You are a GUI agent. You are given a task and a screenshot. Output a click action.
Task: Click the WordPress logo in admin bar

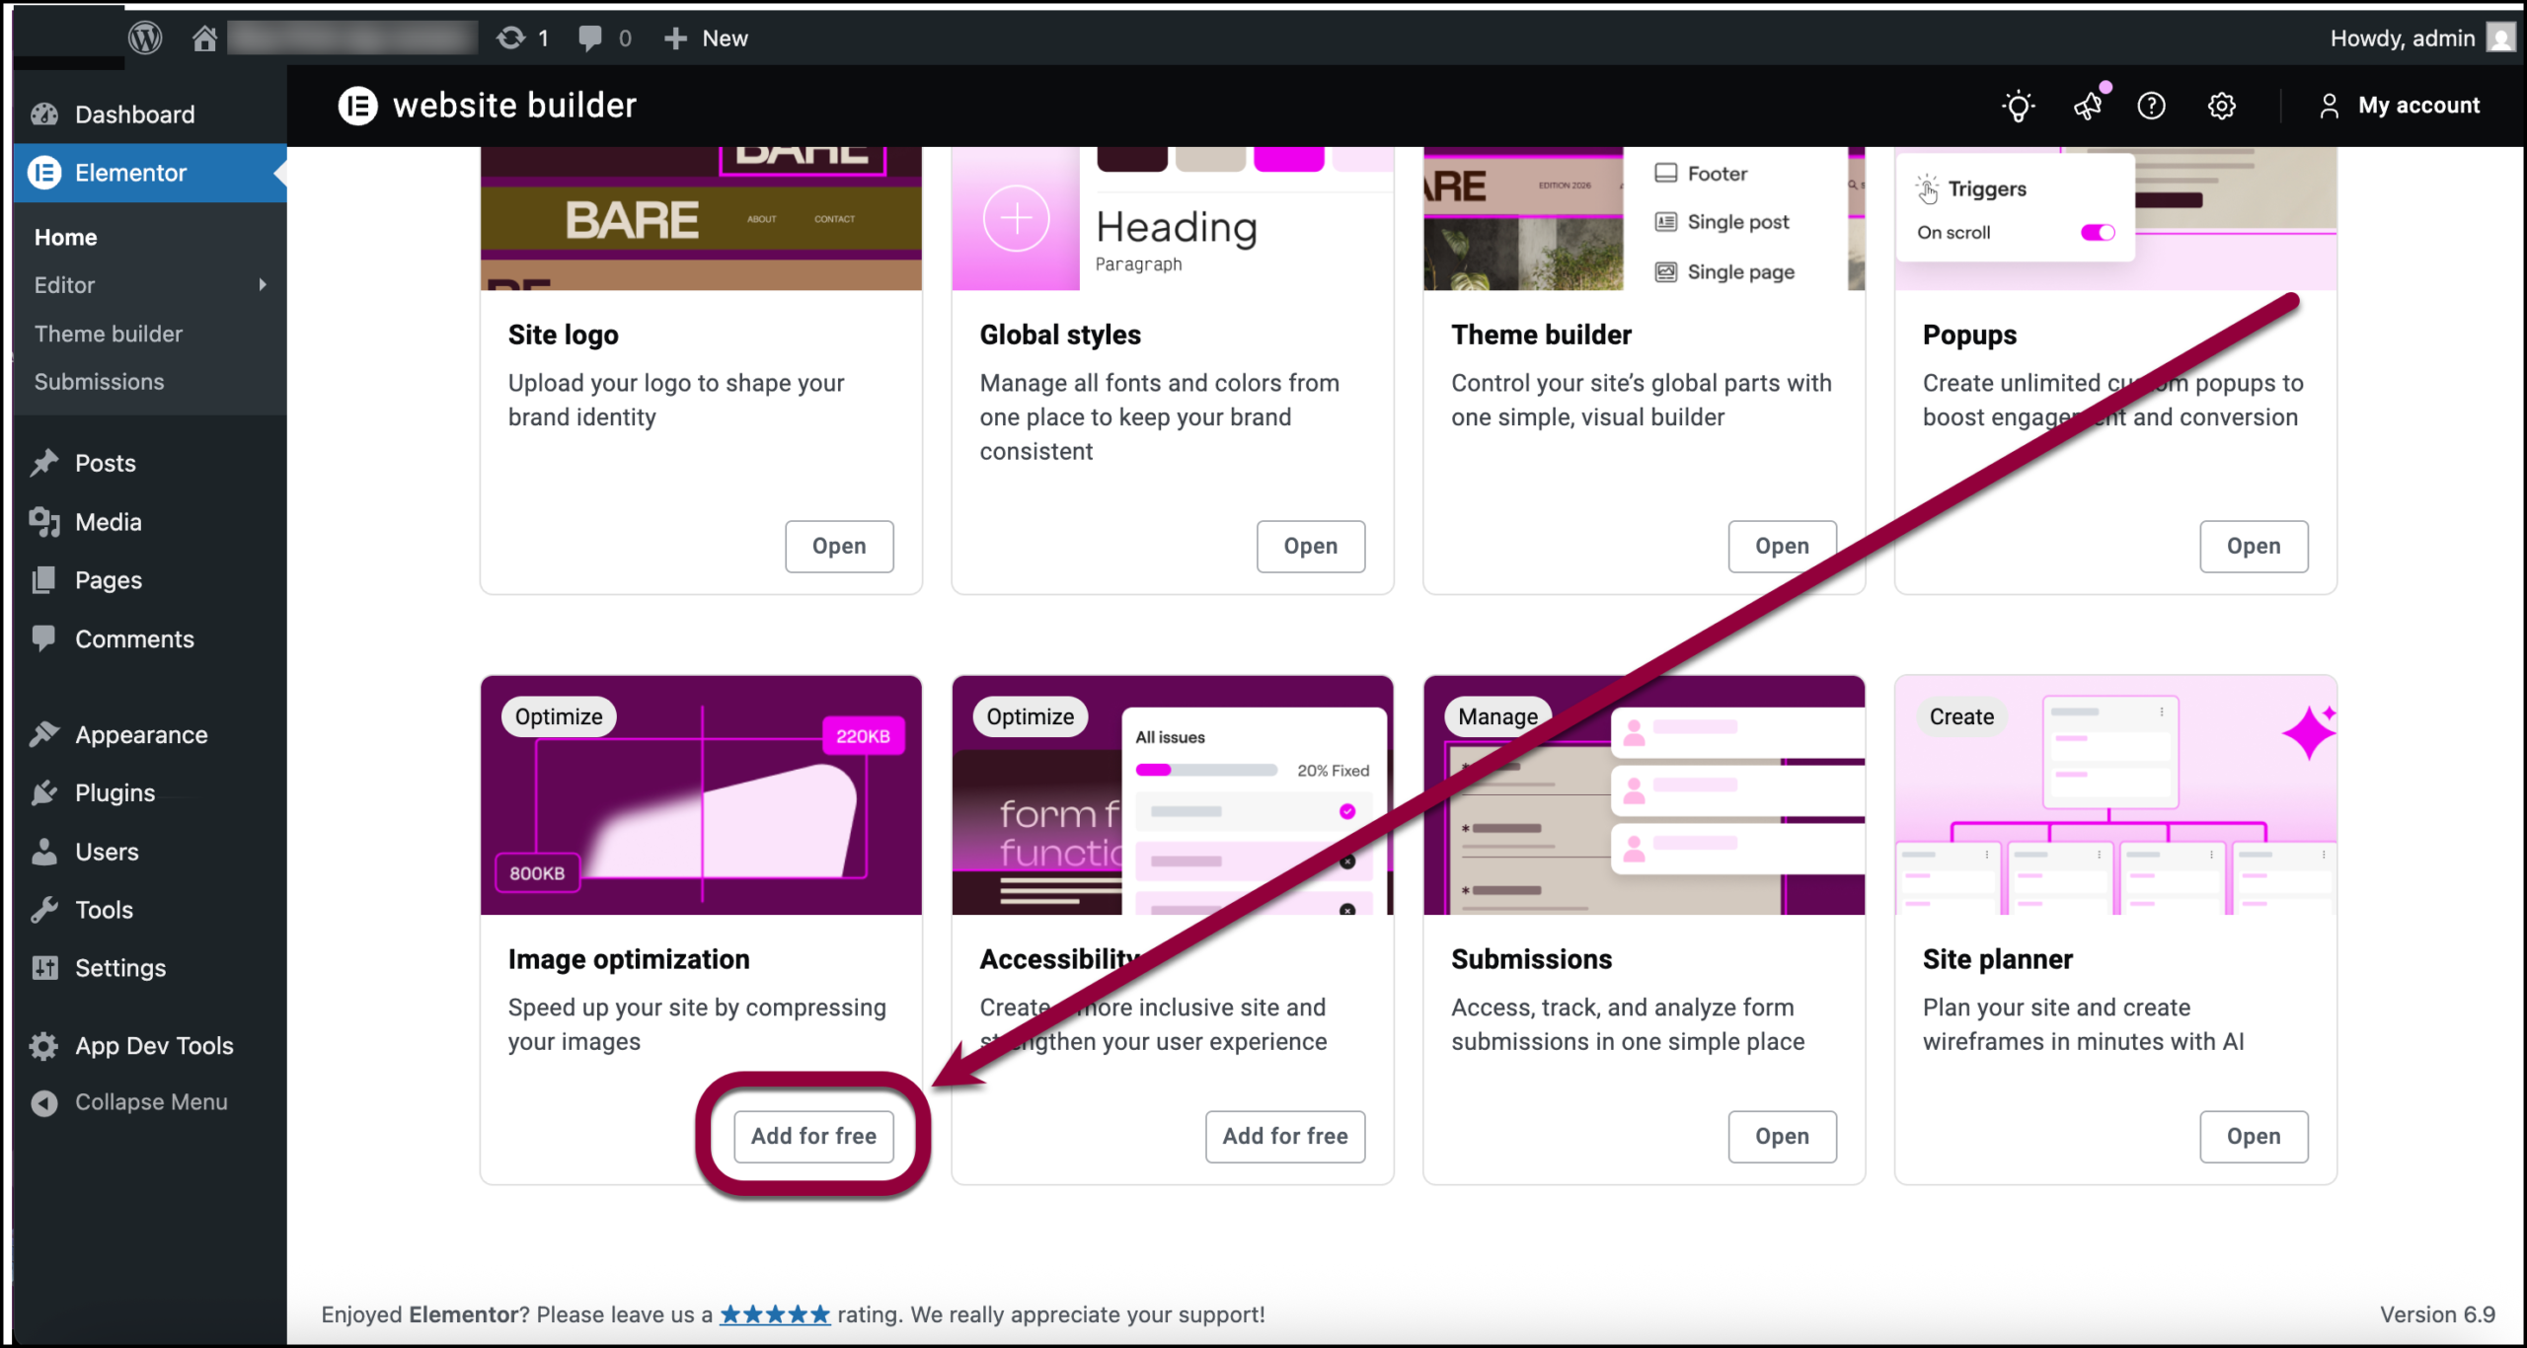[x=145, y=37]
